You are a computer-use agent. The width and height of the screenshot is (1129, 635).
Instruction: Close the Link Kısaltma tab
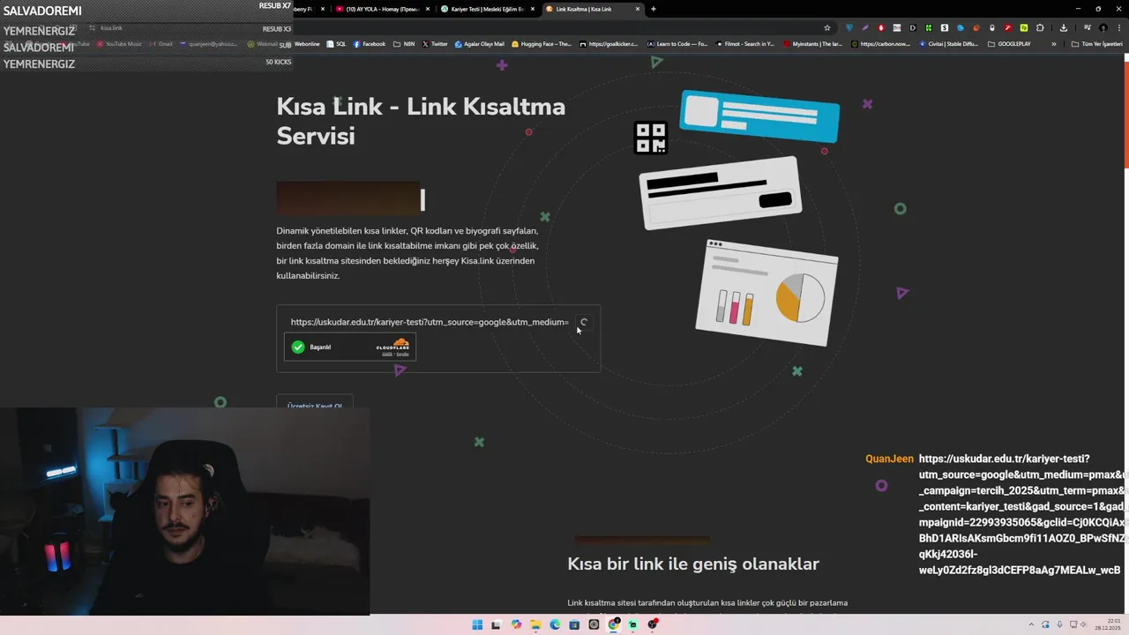coord(636,9)
